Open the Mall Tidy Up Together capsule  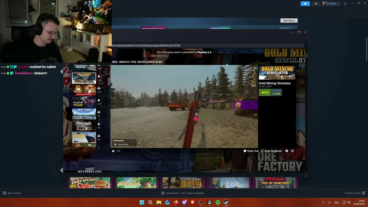pyautogui.click(x=275, y=183)
